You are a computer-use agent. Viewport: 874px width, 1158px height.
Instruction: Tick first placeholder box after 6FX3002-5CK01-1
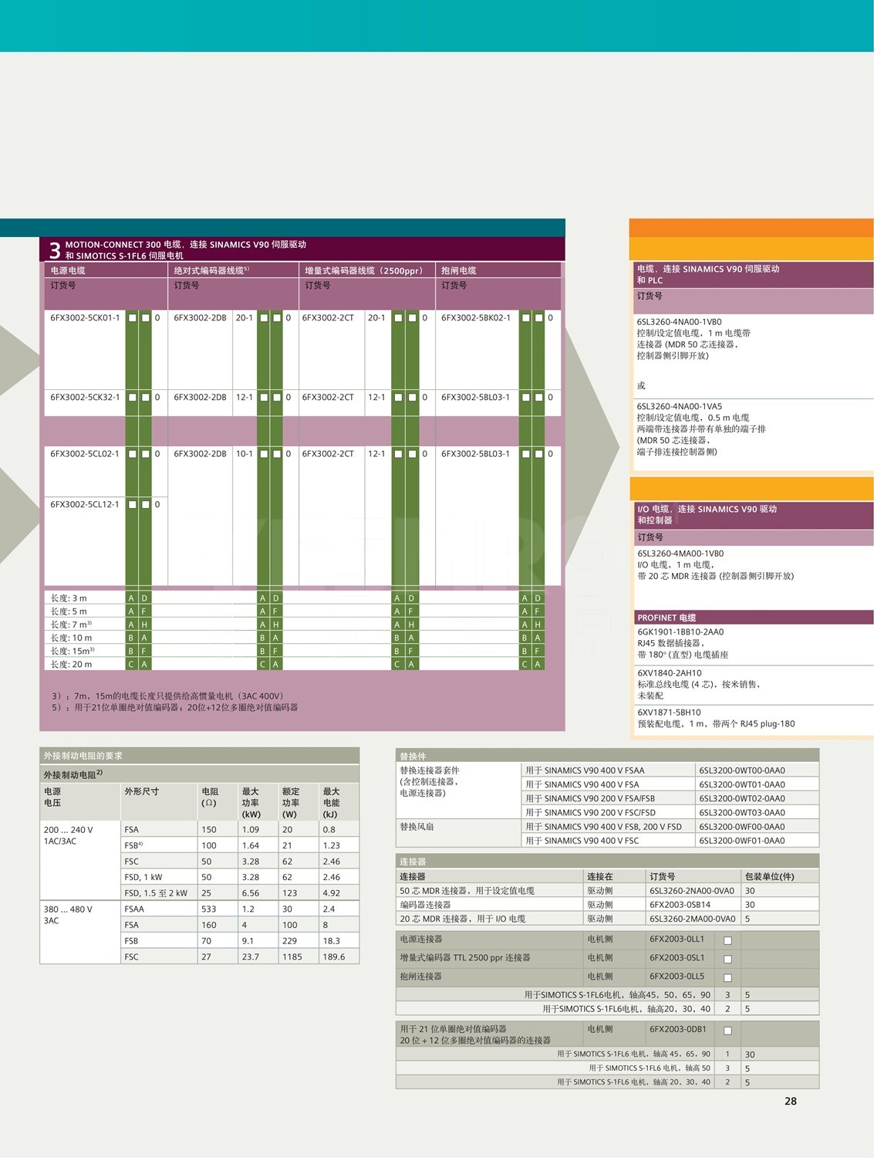pyautogui.click(x=133, y=318)
